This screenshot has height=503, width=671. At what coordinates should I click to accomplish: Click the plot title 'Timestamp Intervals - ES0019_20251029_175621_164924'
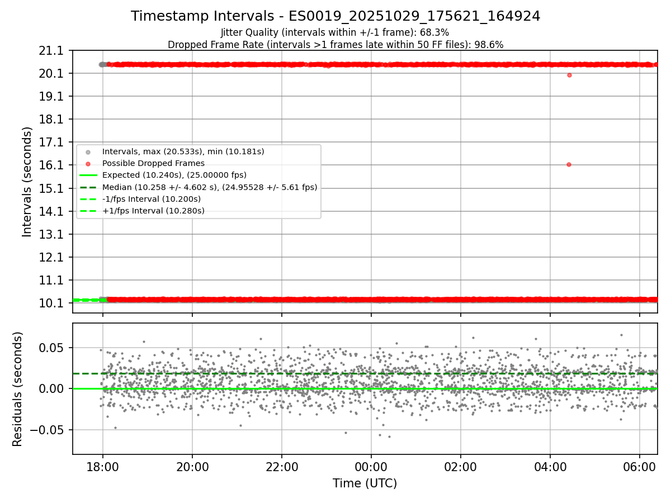click(x=335, y=16)
